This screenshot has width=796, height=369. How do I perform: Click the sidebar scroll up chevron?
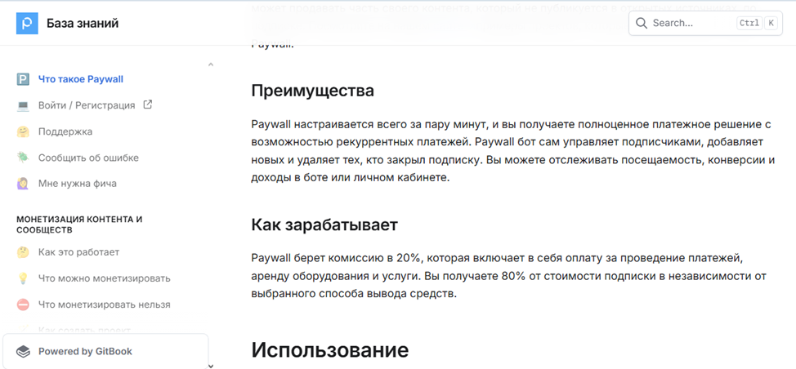[211, 64]
